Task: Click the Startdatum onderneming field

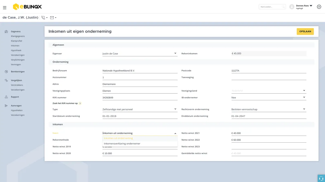Action: pyautogui.click(x=140, y=116)
